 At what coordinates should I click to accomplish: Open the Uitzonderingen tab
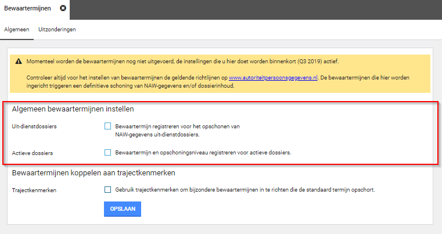57,29
